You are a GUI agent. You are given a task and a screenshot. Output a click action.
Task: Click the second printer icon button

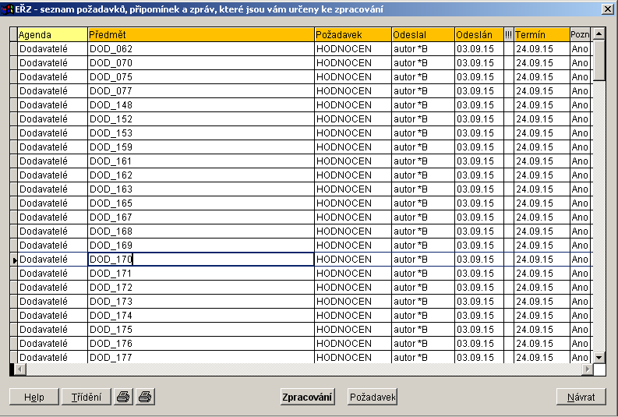pos(145,397)
